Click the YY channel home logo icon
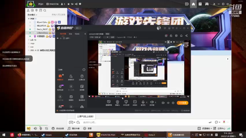 tap(31, 4)
